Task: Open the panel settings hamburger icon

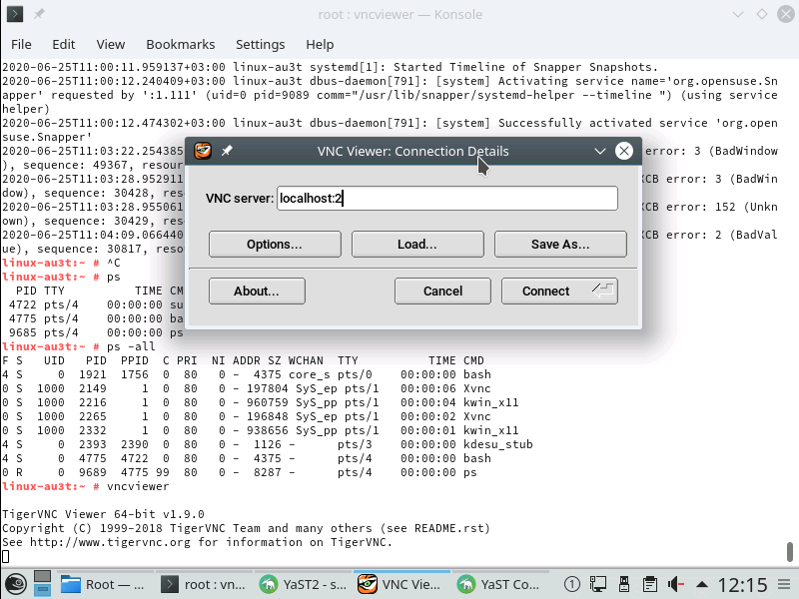Action: pos(785,584)
